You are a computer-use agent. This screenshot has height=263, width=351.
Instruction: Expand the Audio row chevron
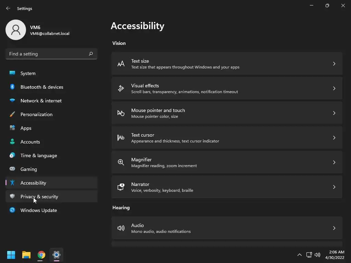334,228
